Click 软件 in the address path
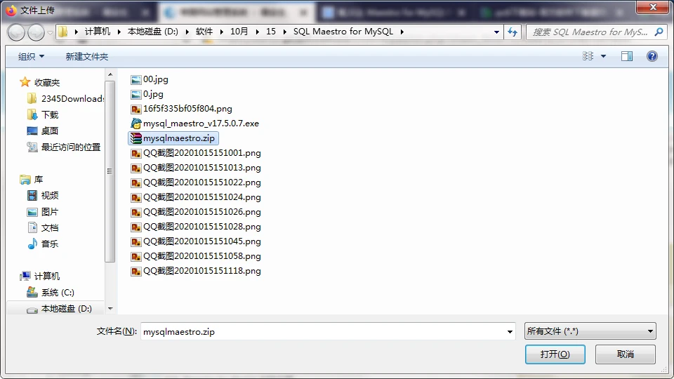674x379 pixels. pyautogui.click(x=204, y=32)
